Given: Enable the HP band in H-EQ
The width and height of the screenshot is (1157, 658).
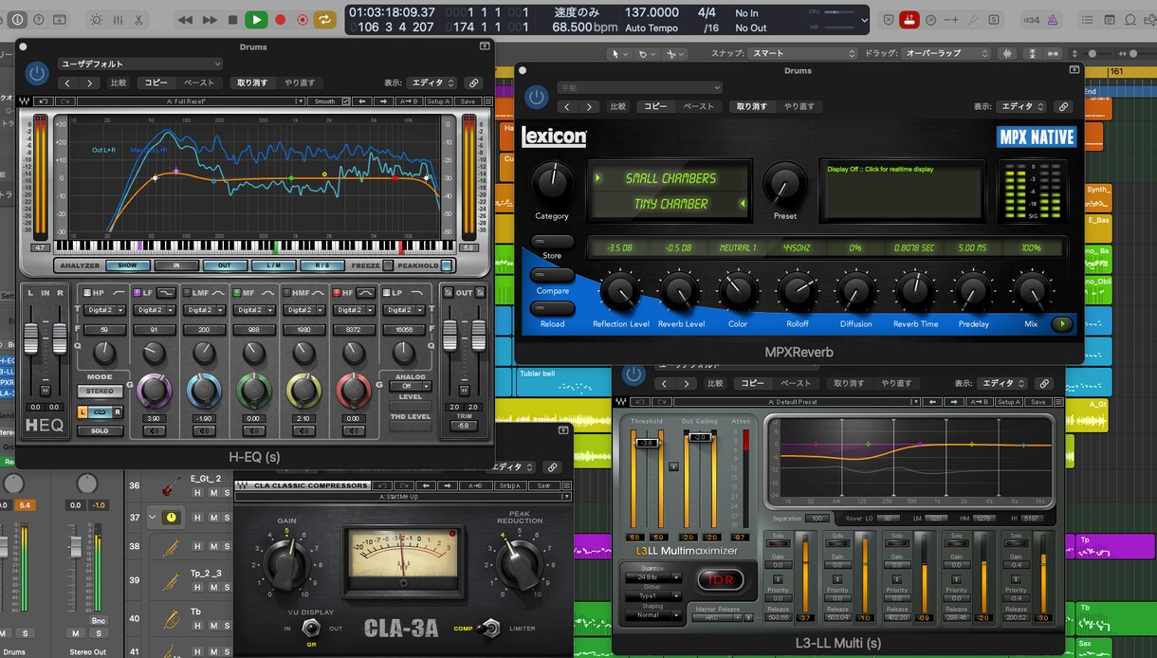Looking at the screenshot, I should [x=85, y=293].
